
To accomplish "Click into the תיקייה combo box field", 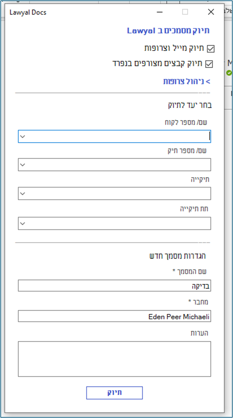I will point(119,194).
